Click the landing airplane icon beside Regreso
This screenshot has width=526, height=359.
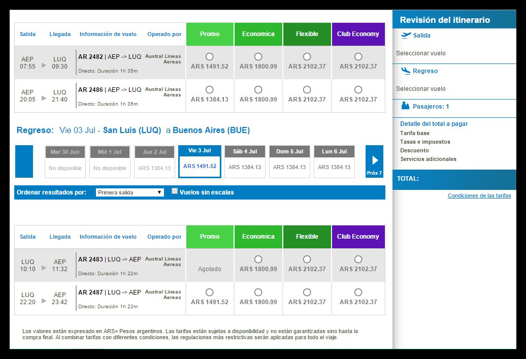point(406,71)
